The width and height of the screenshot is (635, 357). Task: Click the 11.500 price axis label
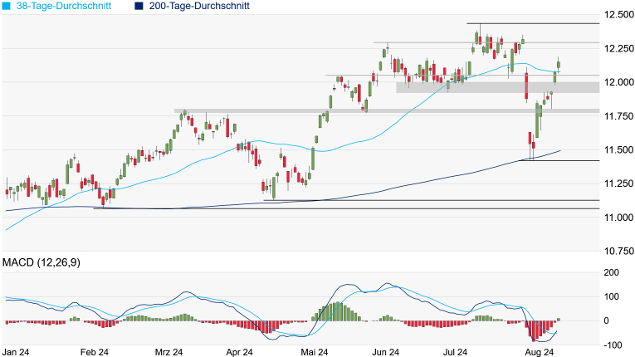tap(618, 149)
